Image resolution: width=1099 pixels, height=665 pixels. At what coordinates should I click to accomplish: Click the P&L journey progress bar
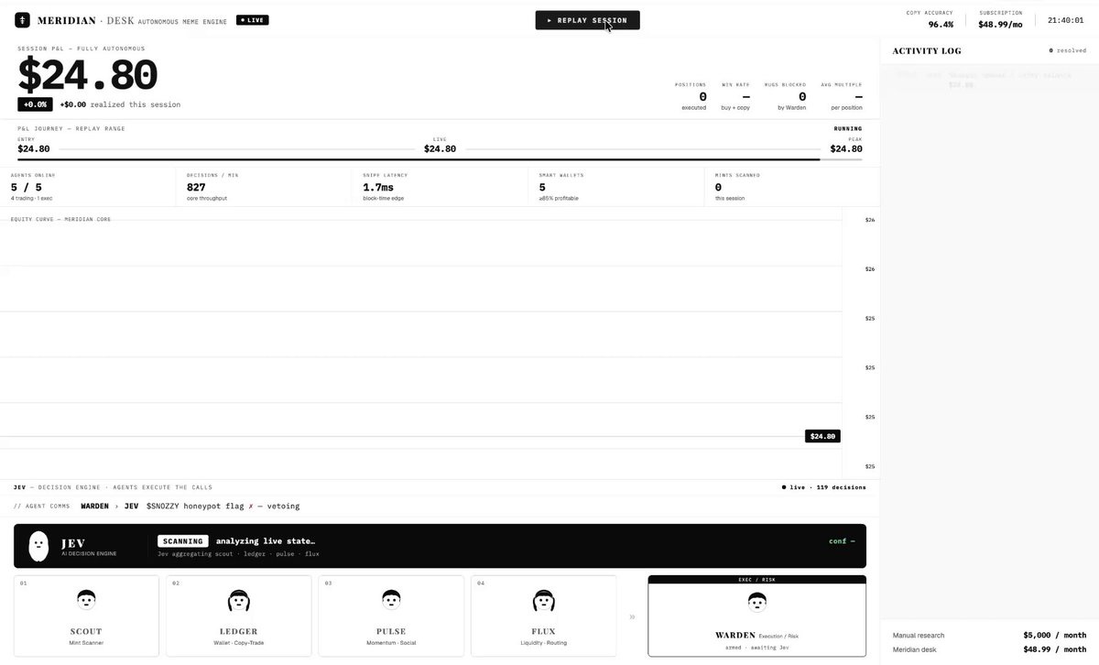(x=440, y=159)
